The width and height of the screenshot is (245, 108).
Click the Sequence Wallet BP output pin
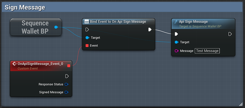56,27
